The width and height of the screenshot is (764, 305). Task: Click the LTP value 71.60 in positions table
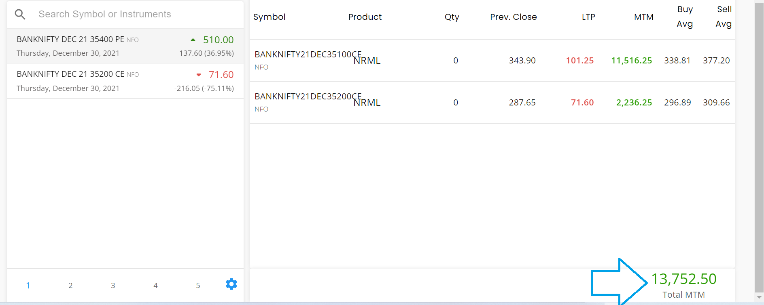point(582,103)
